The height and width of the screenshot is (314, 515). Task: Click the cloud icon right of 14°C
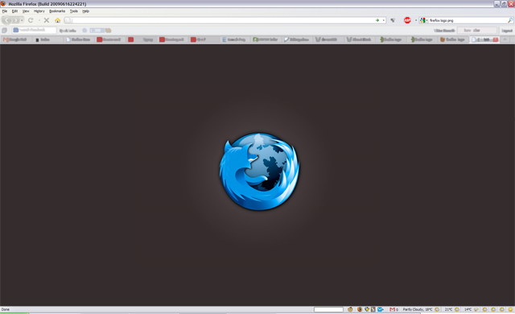point(476,309)
